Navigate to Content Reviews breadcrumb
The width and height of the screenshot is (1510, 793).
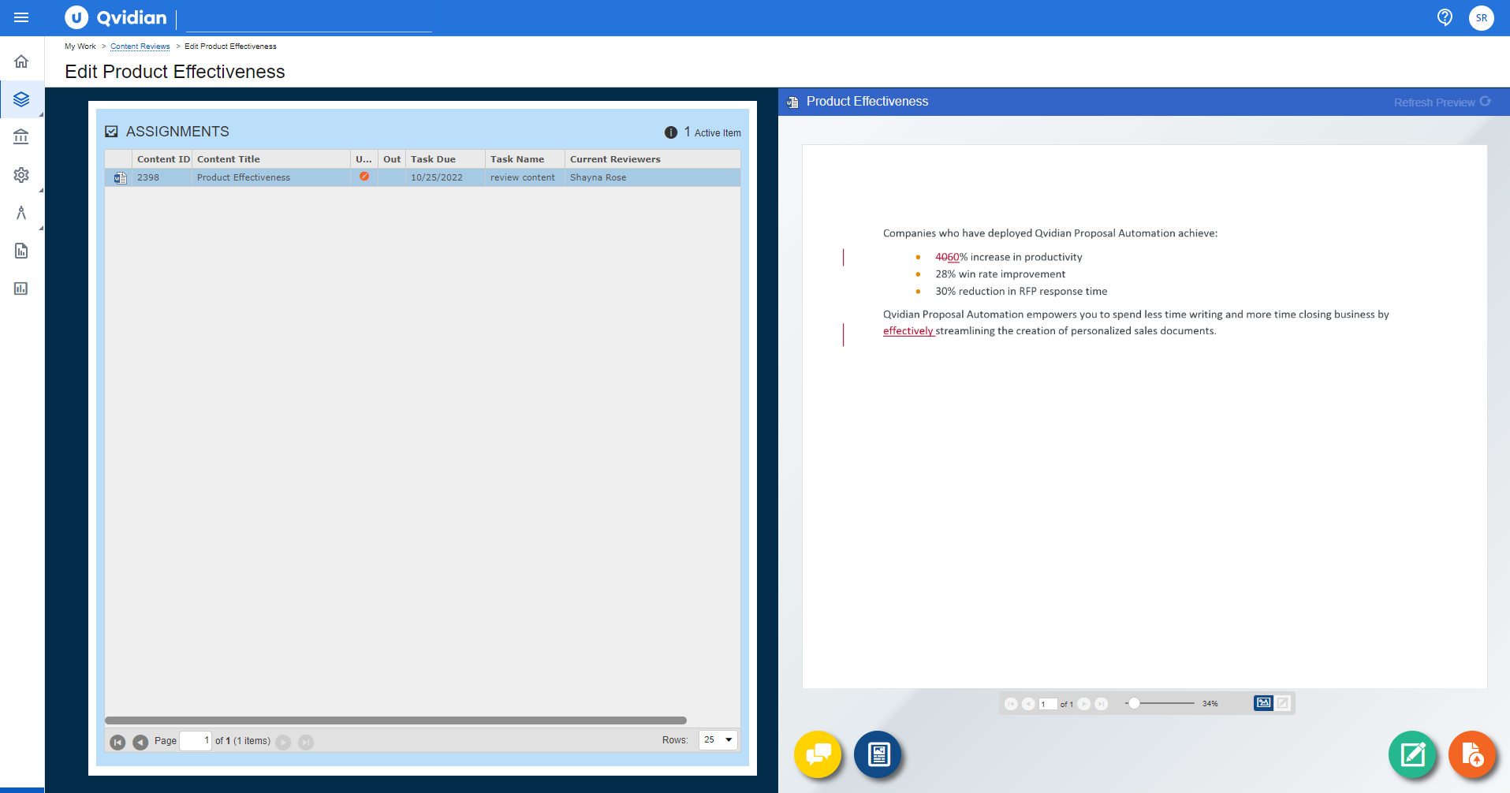click(x=140, y=46)
